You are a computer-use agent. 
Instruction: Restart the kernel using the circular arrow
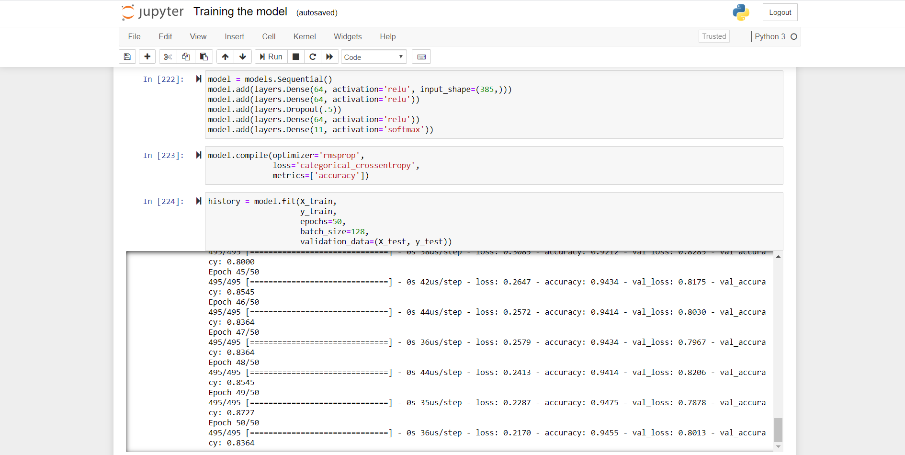coord(313,57)
